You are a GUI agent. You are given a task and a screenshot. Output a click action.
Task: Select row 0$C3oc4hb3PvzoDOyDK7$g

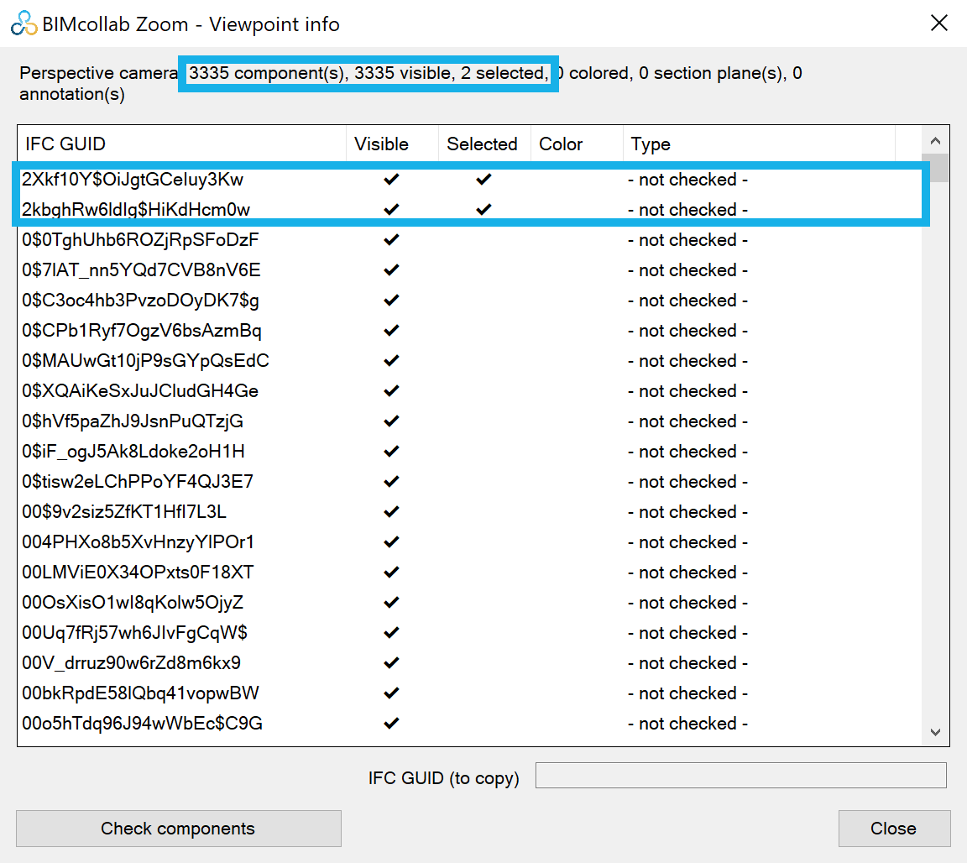click(470, 301)
